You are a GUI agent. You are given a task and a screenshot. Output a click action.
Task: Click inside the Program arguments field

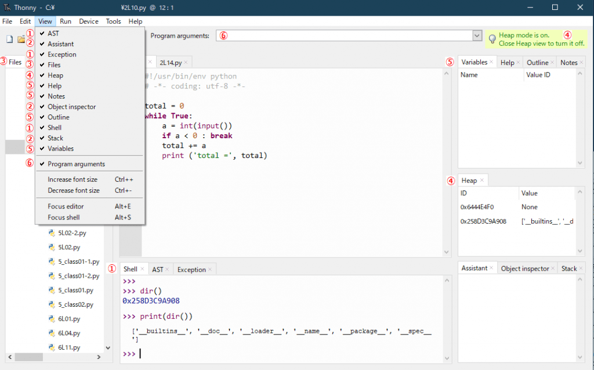click(348, 35)
